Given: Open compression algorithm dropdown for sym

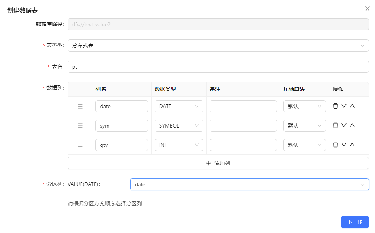Looking at the screenshot, I should click(304, 126).
